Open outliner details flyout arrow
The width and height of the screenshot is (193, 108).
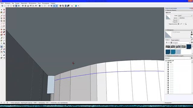[x=192, y=58]
